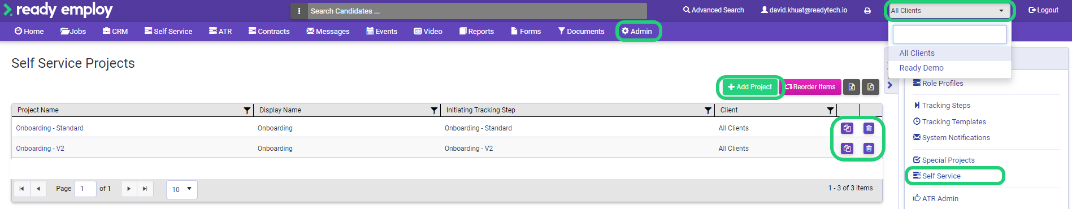This screenshot has width=1072, height=209.
Task: Add a new Self Service project
Action: pos(750,87)
